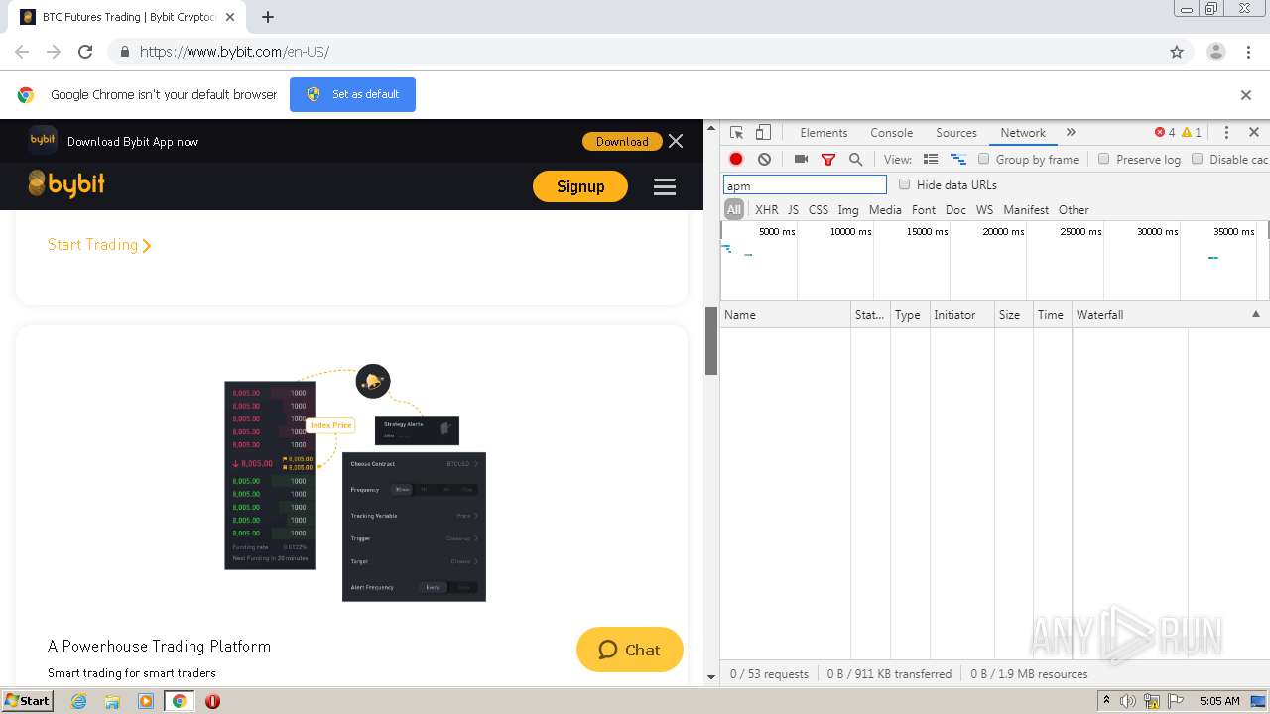Click the Bybit logo
Viewport: 1270px width, 714px height.
[66, 183]
